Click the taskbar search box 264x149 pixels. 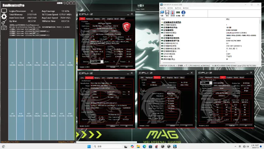(x=107, y=146)
